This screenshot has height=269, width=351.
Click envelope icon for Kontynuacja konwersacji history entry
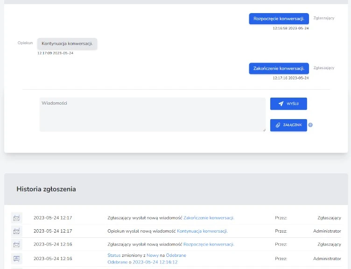point(17,231)
